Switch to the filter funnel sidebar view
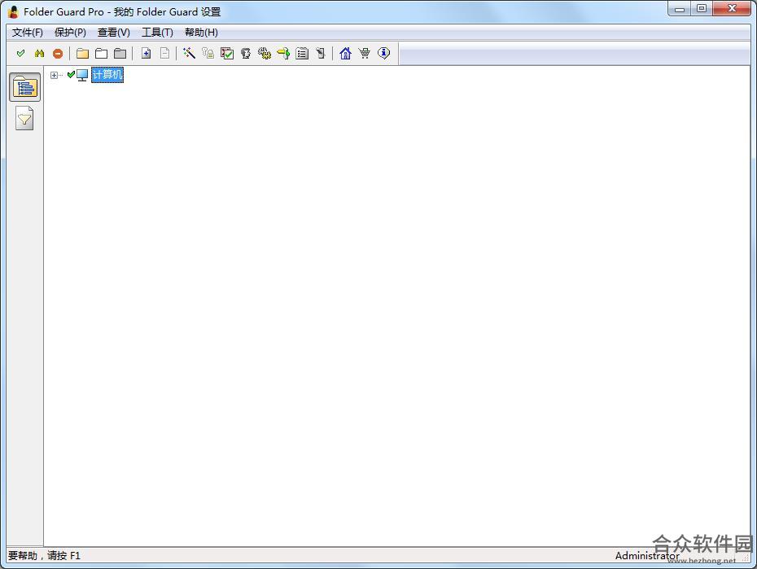Screen dimensions: 757x569 (24, 119)
